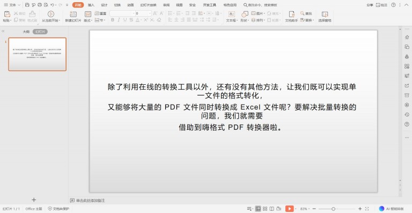Screen dimensions: 412x213
Task: Click the add notes area below slide
Action: point(88,201)
